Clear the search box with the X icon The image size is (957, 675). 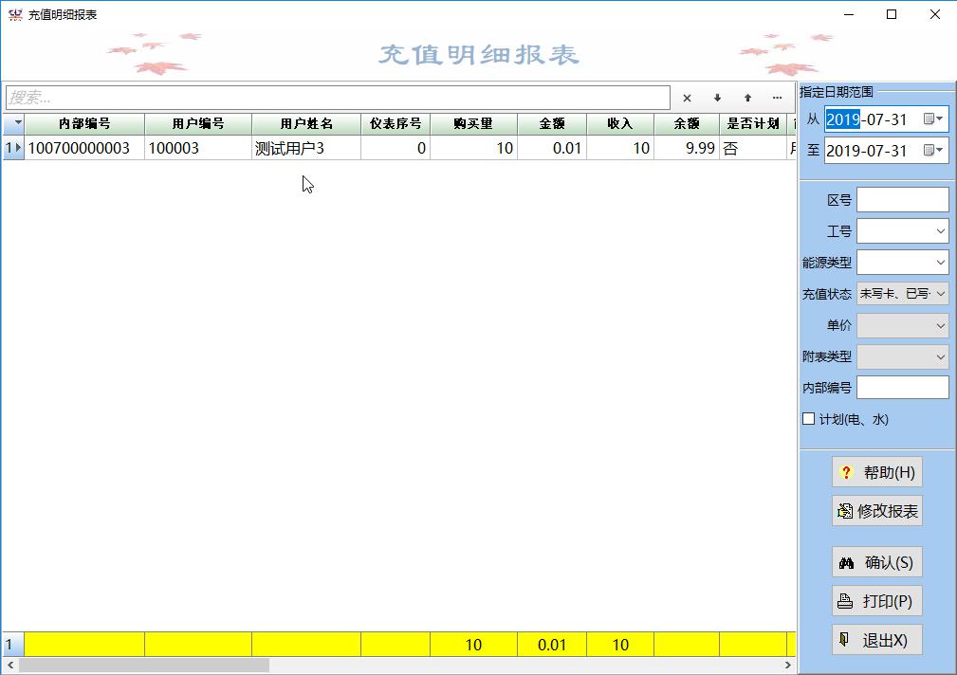(x=687, y=98)
